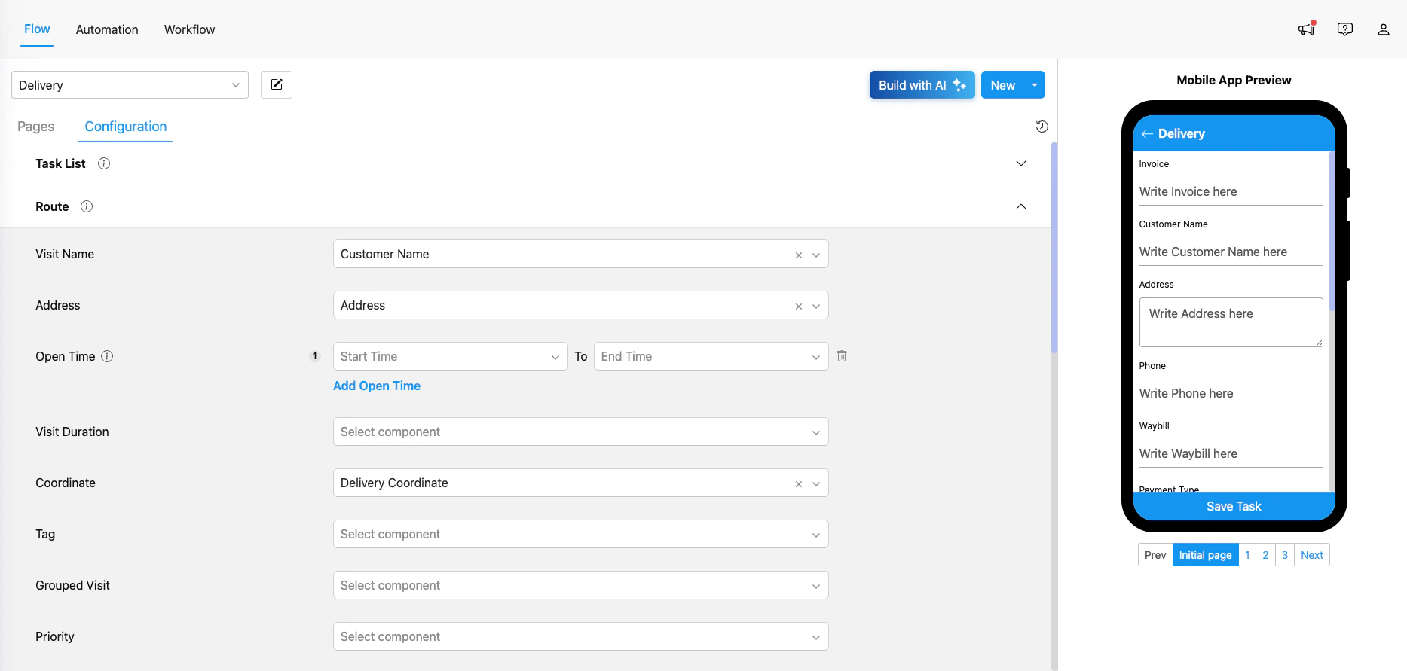Open the Tag component dropdown

[x=580, y=534]
